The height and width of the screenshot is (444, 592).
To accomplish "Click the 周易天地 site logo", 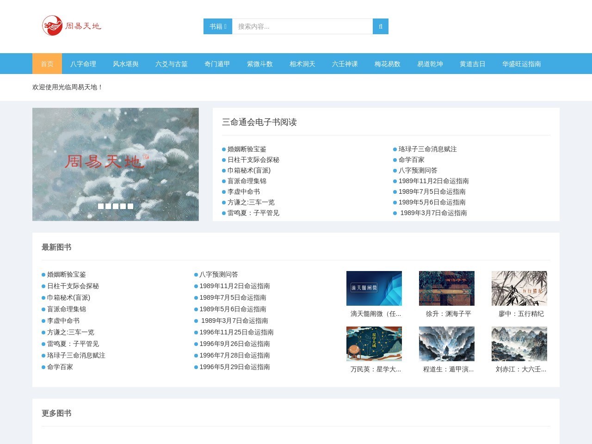I will click(x=72, y=26).
